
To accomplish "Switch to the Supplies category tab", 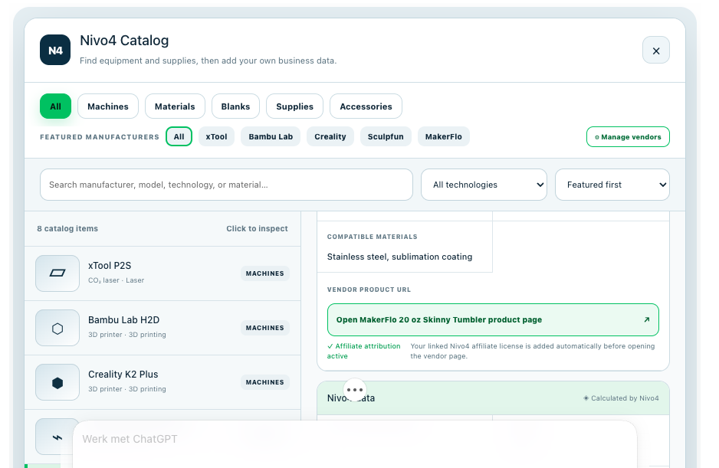I will [x=294, y=106].
